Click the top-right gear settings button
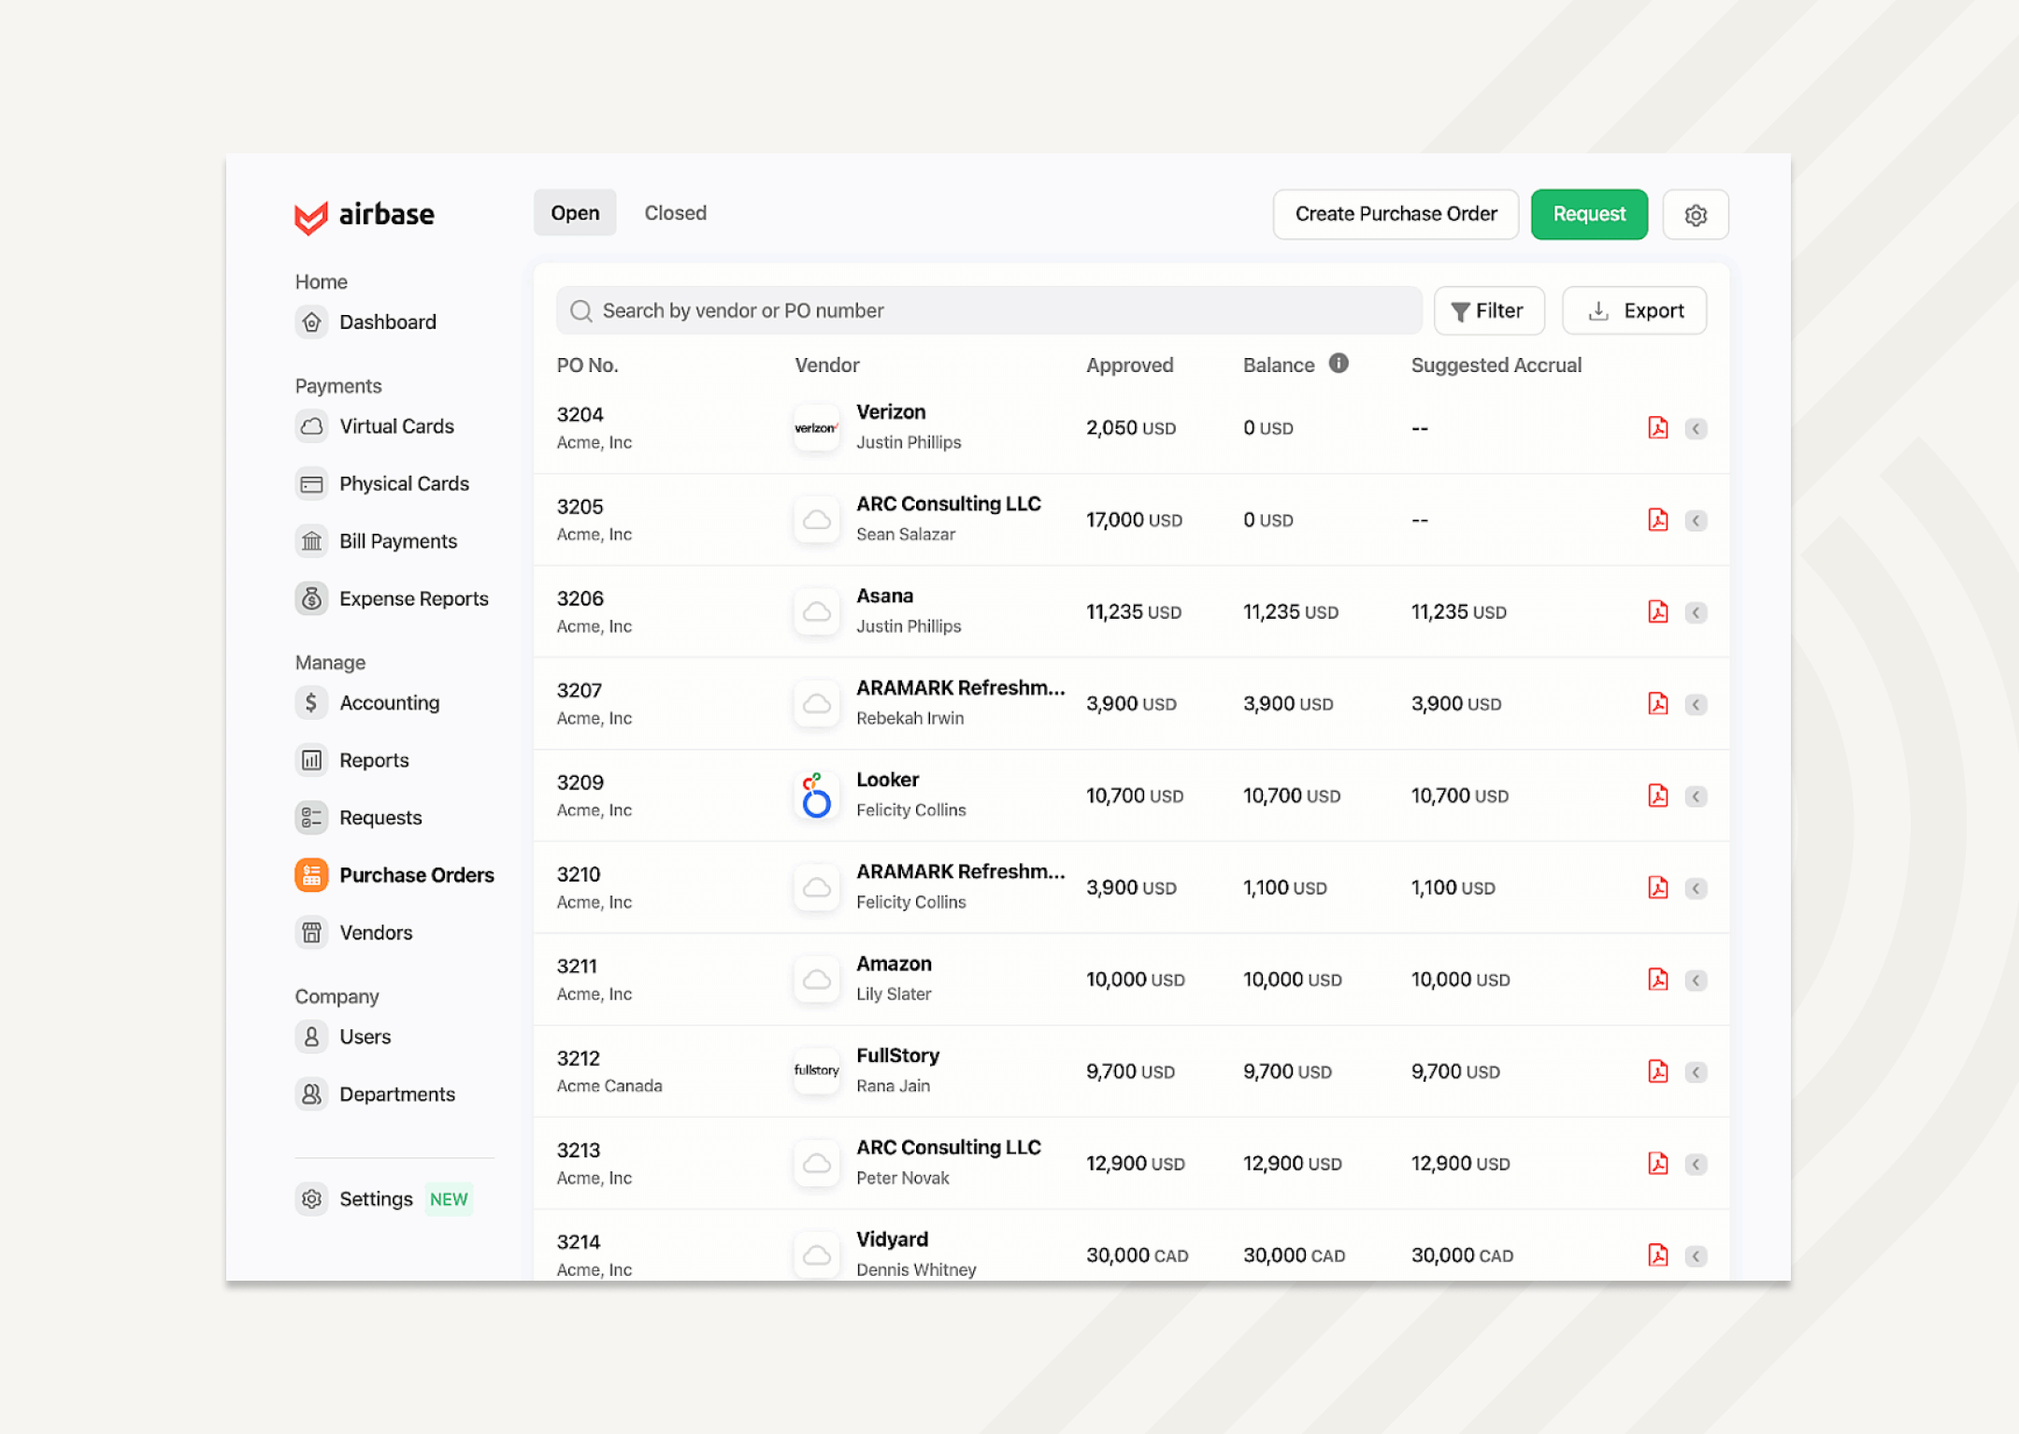2019x1434 pixels. [1696, 215]
